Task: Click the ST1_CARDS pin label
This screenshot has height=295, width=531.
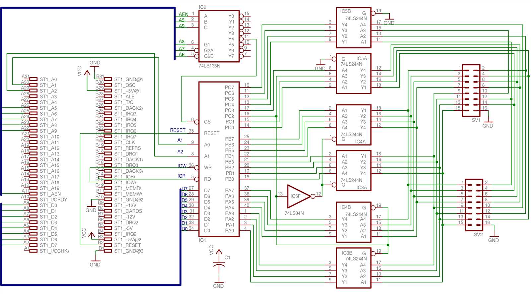Action: pyautogui.click(x=128, y=211)
